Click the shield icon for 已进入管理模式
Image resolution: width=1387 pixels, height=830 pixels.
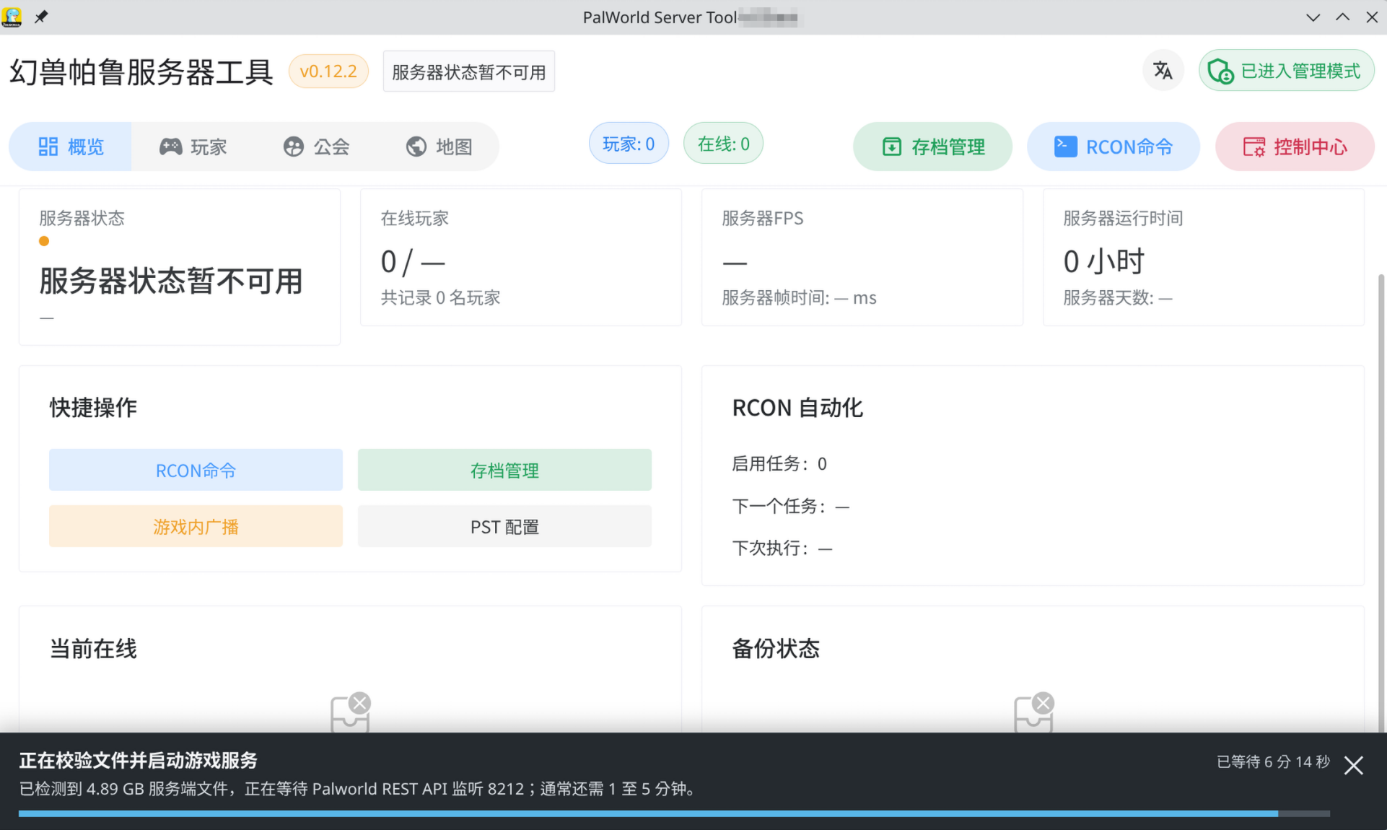coord(1221,71)
